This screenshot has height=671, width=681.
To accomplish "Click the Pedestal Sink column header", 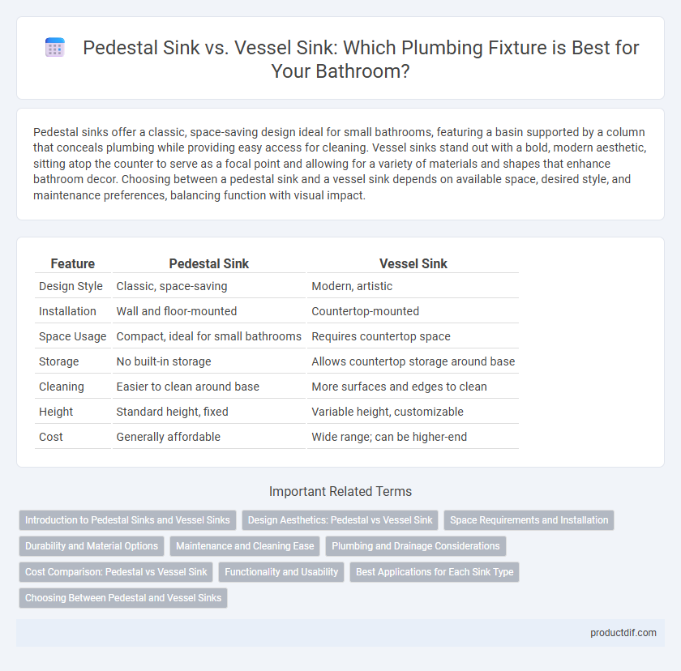I will pos(209,263).
